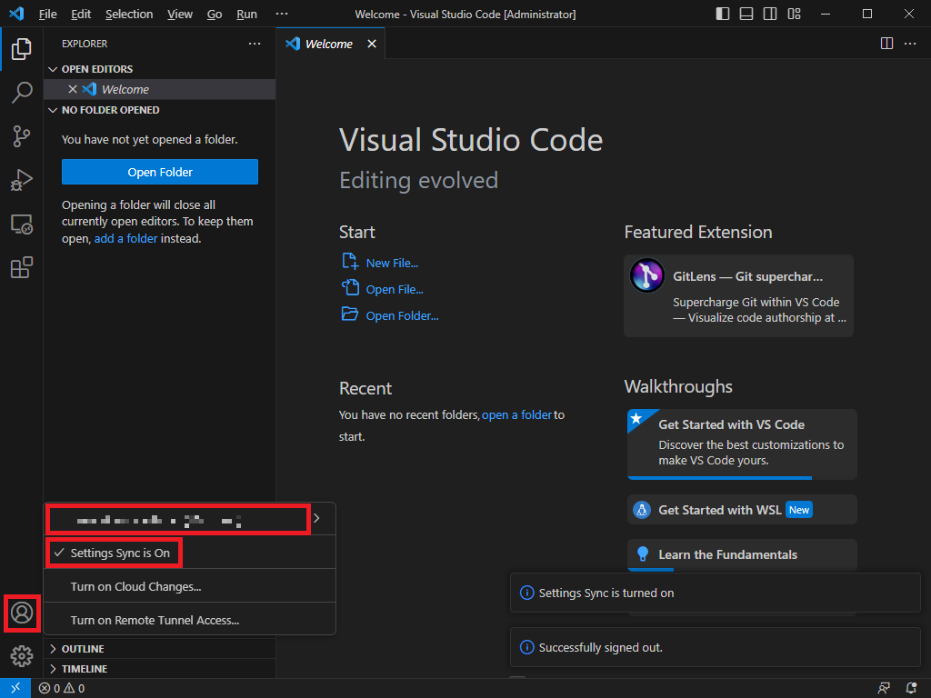Image resolution: width=931 pixels, height=698 pixels.
Task: Collapse the Open Editors section
Action: coord(96,69)
